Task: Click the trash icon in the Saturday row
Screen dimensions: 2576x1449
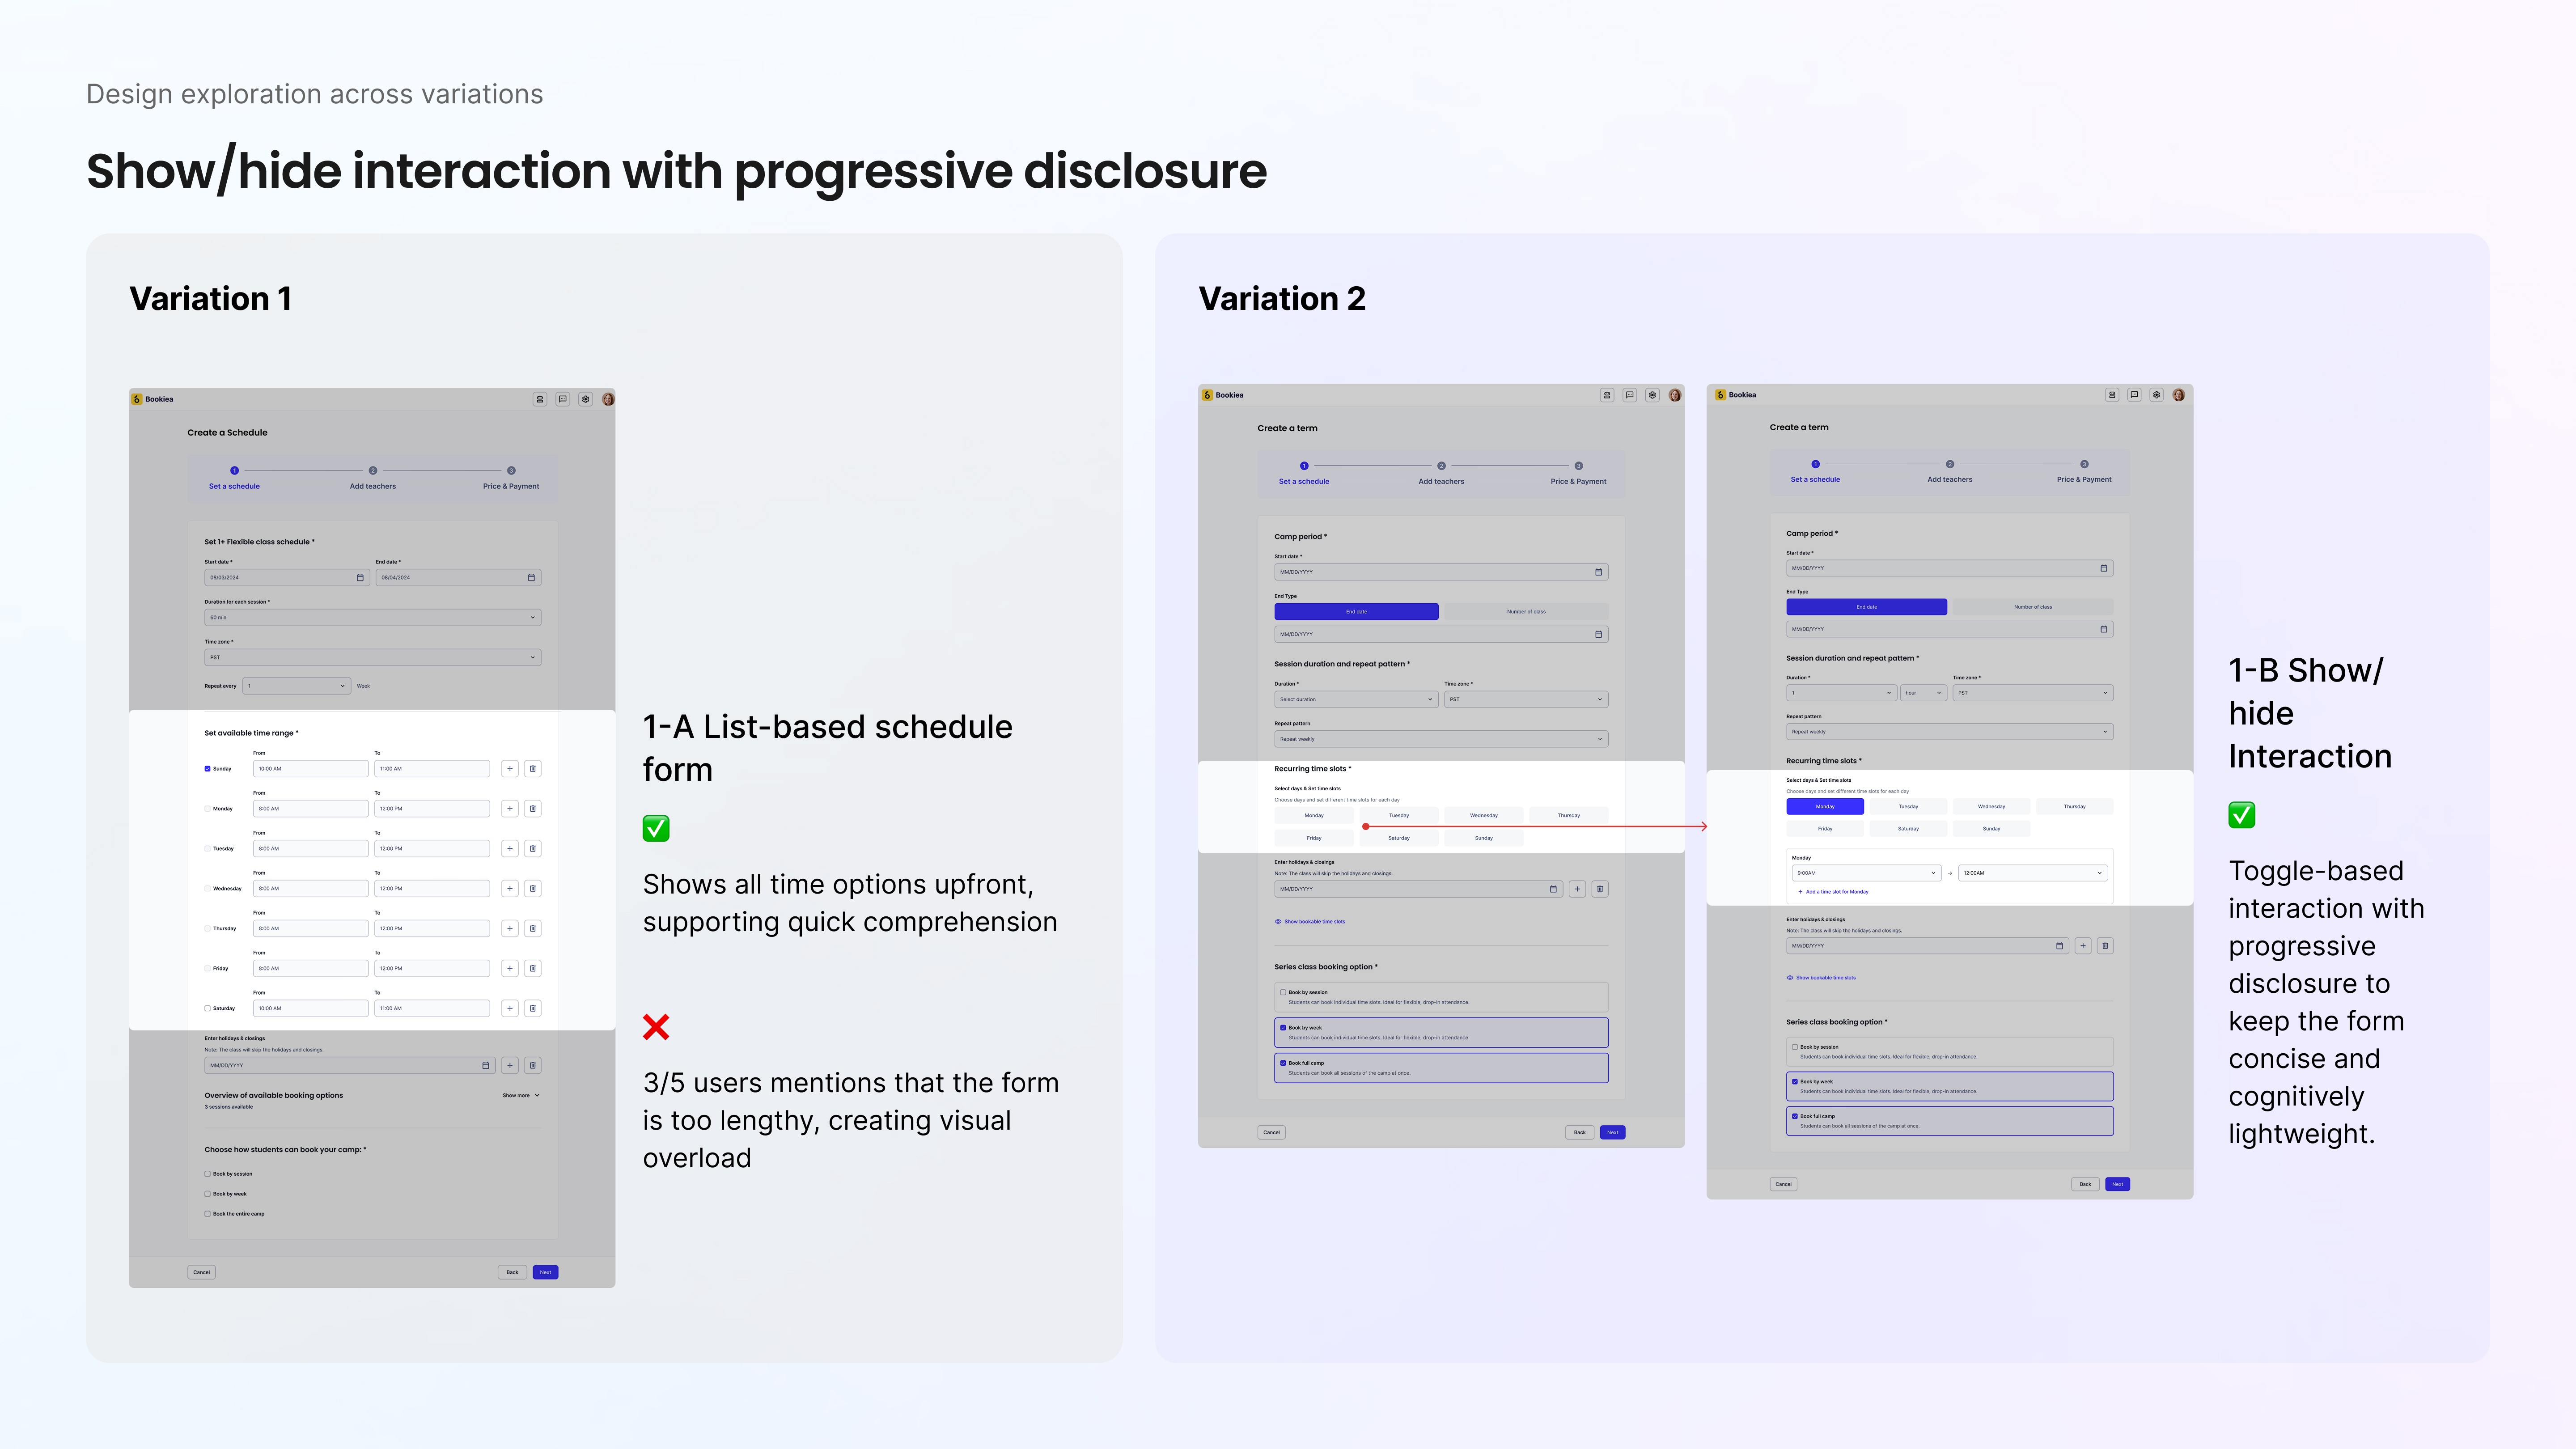Action: coord(533,1009)
